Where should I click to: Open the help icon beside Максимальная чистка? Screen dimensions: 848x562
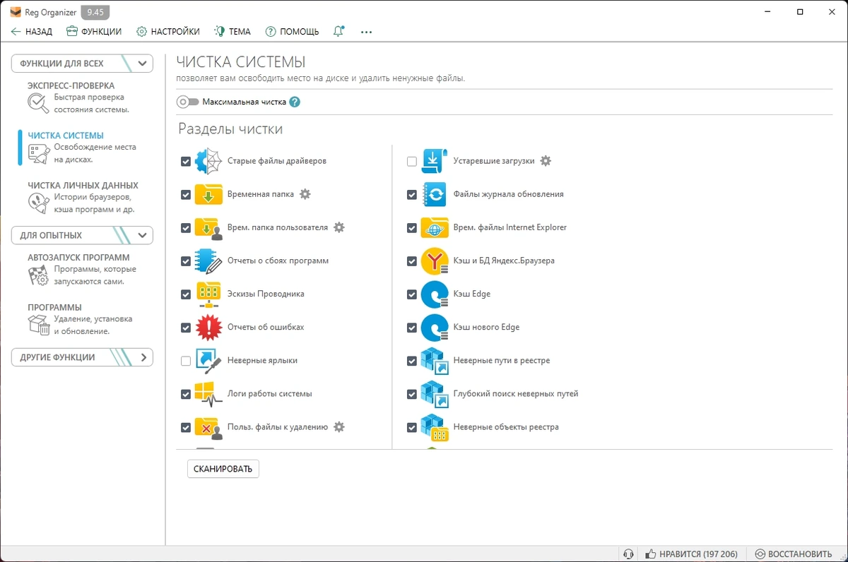[295, 102]
